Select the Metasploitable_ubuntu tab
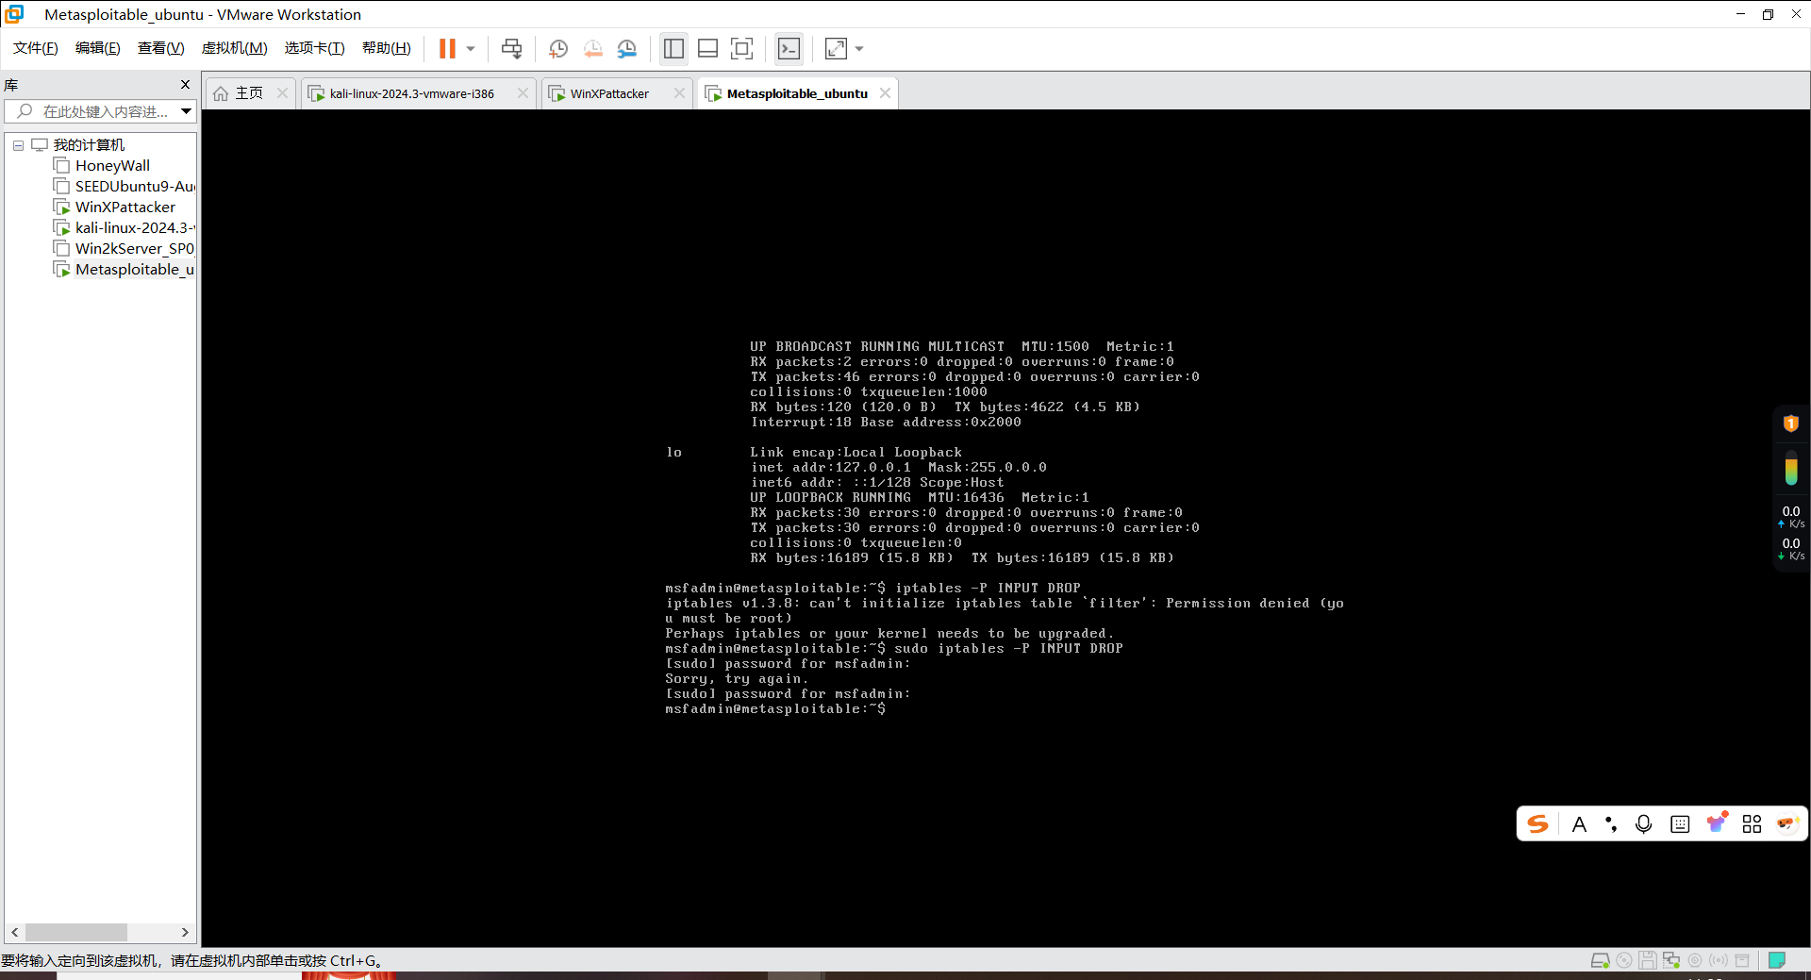Image resolution: width=1811 pixels, height=980 pixels. [797, 93]
